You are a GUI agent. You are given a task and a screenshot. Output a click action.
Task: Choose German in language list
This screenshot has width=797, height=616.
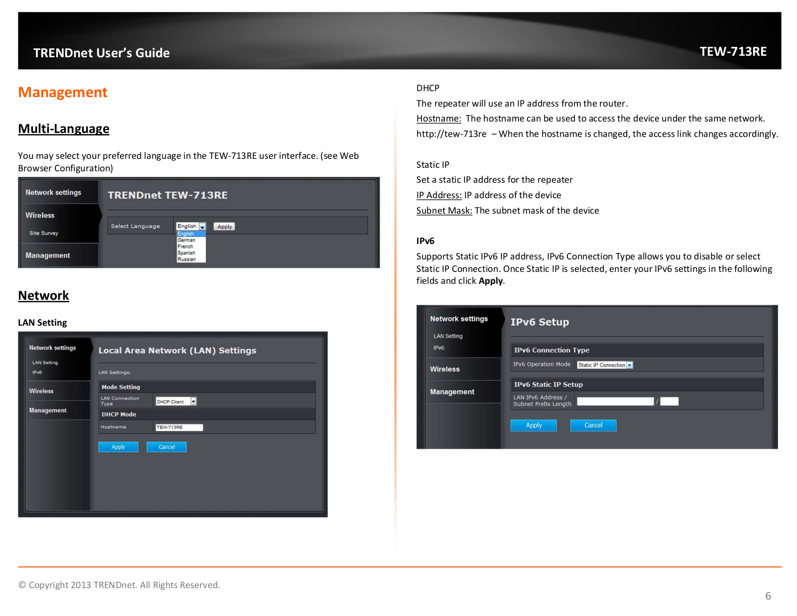[186, 240]
